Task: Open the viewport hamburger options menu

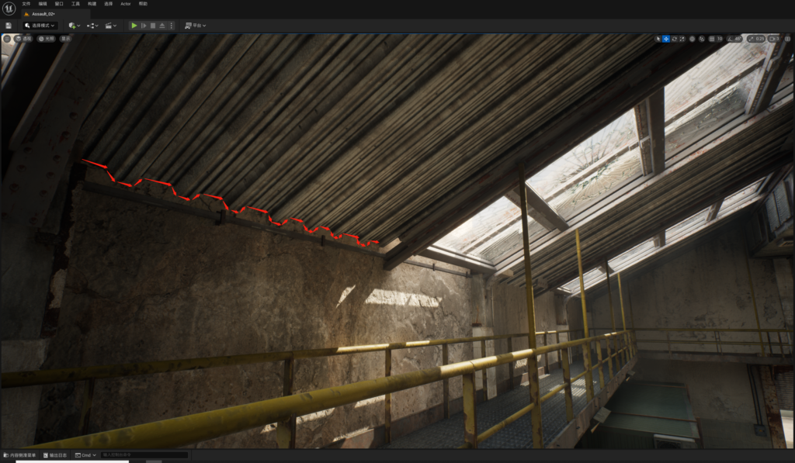Action: click(7, 39)
